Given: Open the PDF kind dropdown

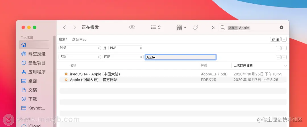Looking at the screenshot, I should pyautogui.click(x=126, y=48).
